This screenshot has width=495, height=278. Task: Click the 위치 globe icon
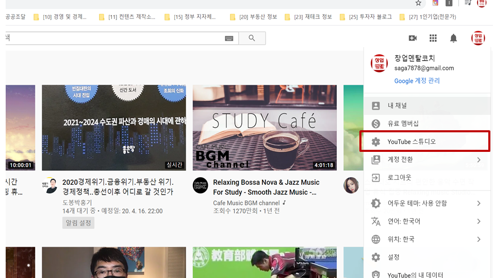376,239
